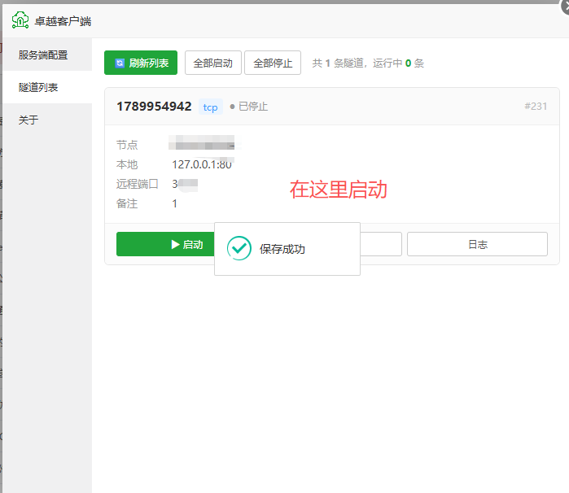Screen dimensions: 569x493
Task: Click the #231 tunnel ID label
Action: (536, 107)
